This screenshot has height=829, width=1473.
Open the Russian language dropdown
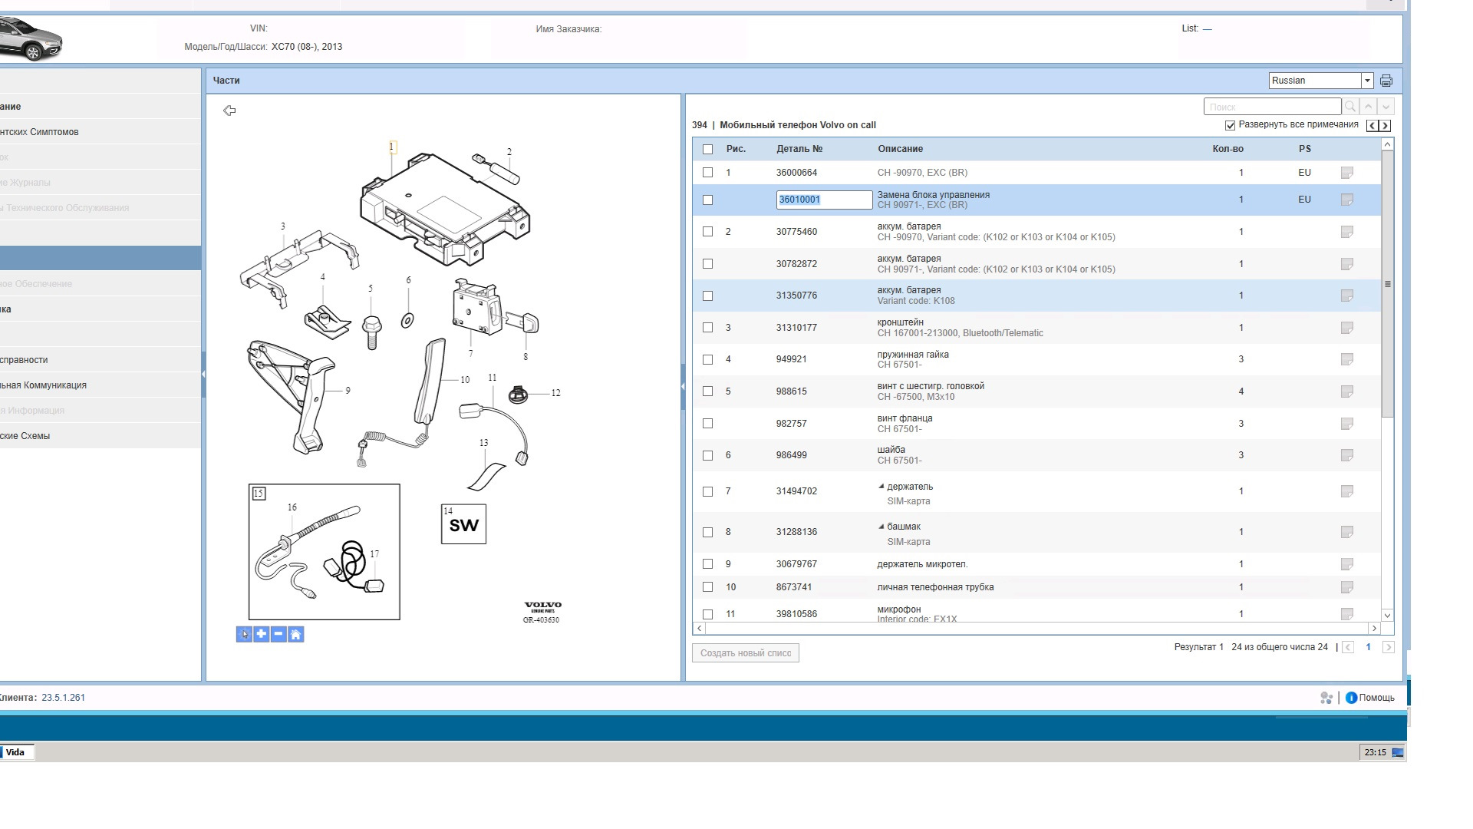coord(1366,81)
